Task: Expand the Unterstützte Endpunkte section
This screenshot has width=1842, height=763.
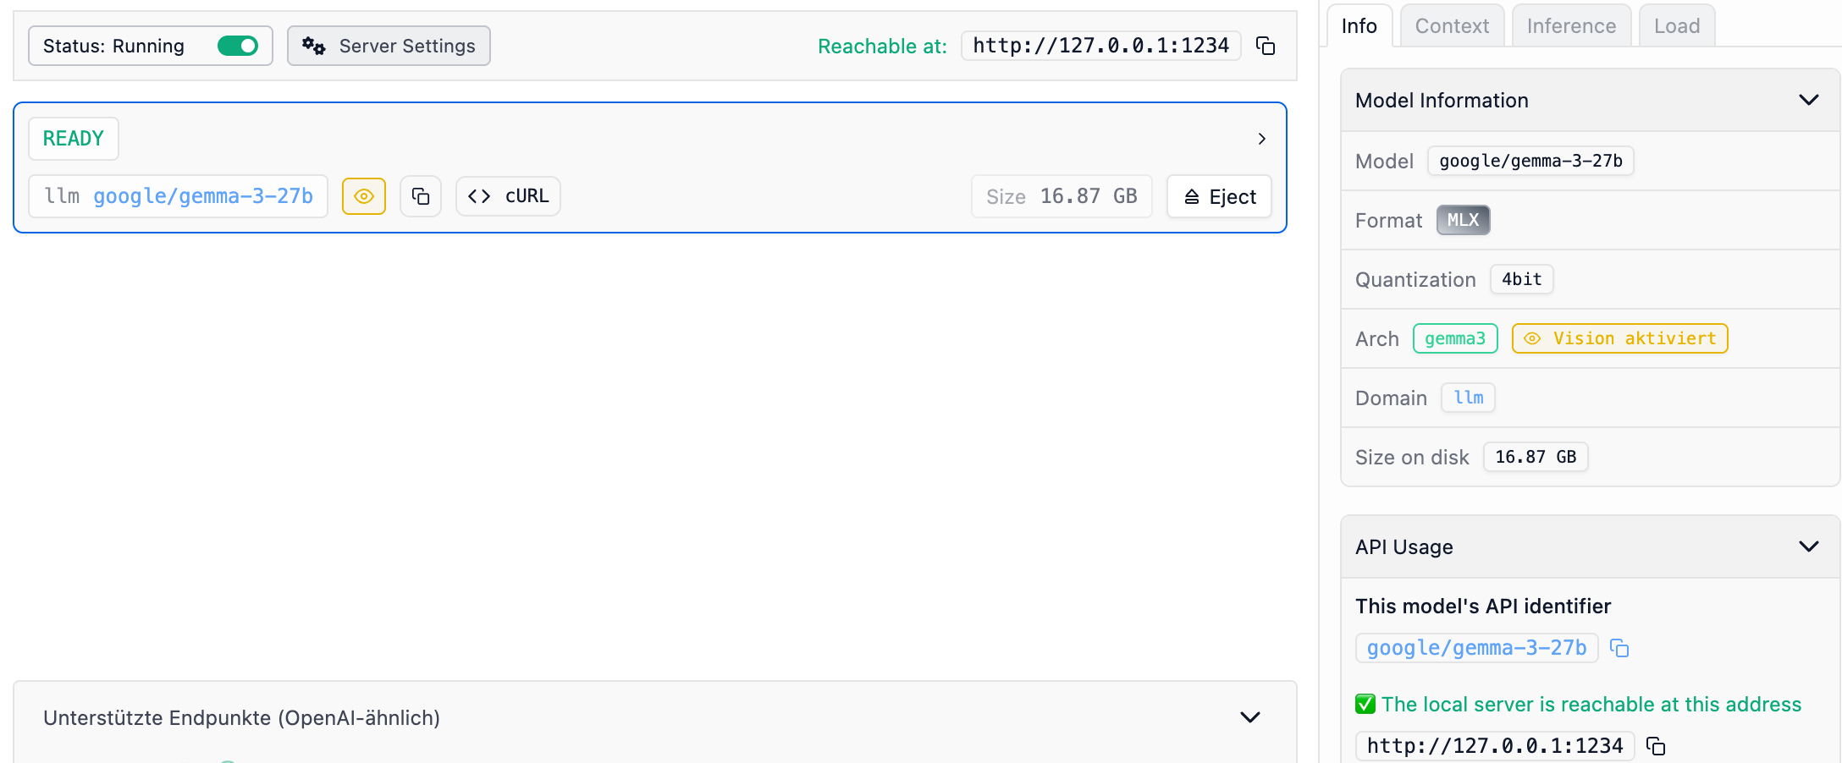Action: click(1250, 717)
